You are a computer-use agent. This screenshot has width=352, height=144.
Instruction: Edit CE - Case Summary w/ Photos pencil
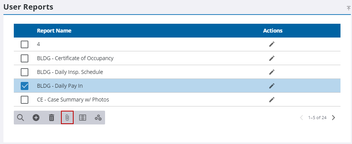point(272,100)
